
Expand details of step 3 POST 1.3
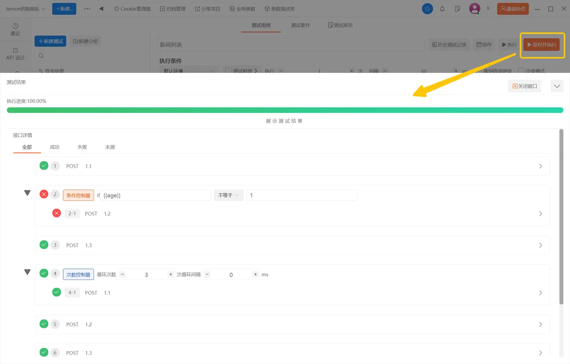coord(541,245)
